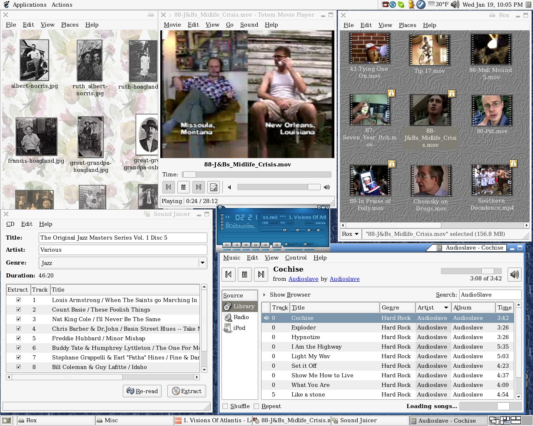Screen dimensions: 533x426
Task: Click next track button in Rhythmbox
Action: click(x=261, y=274)
